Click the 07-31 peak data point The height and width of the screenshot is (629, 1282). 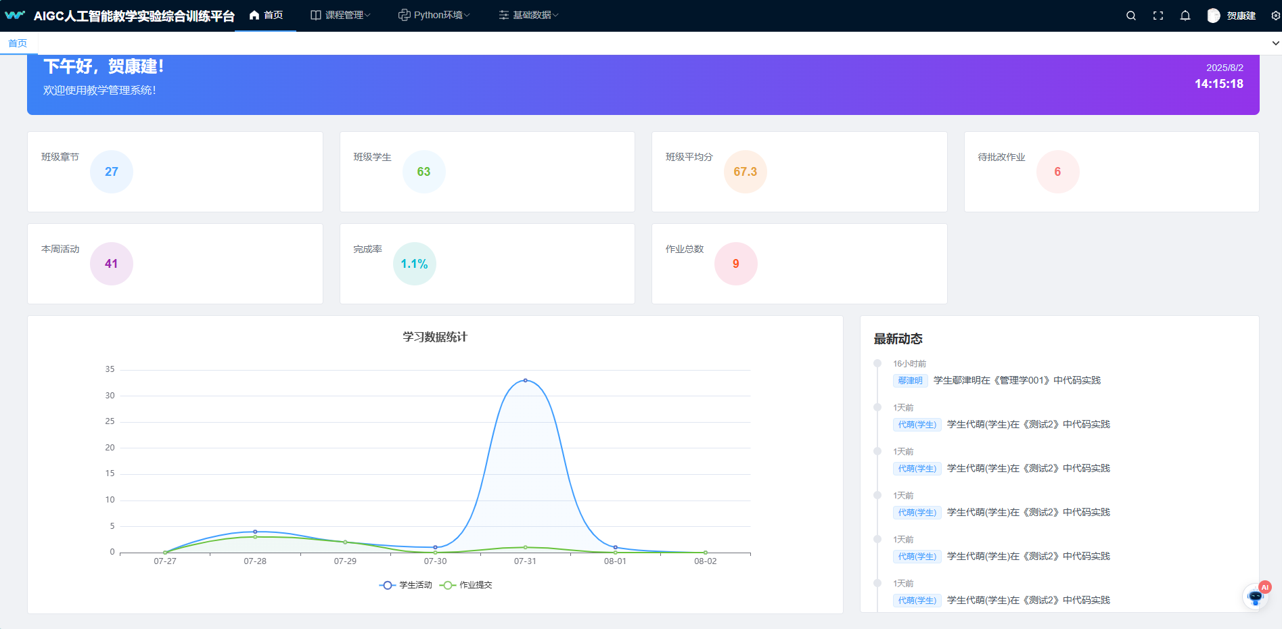click(525, 380)
